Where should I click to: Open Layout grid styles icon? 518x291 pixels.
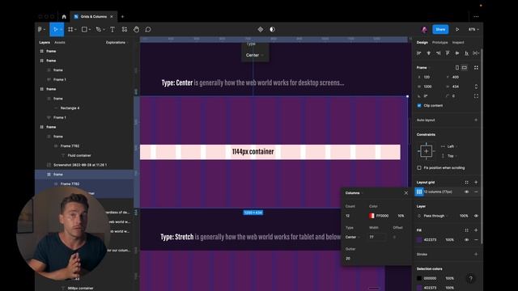[466, 182]
